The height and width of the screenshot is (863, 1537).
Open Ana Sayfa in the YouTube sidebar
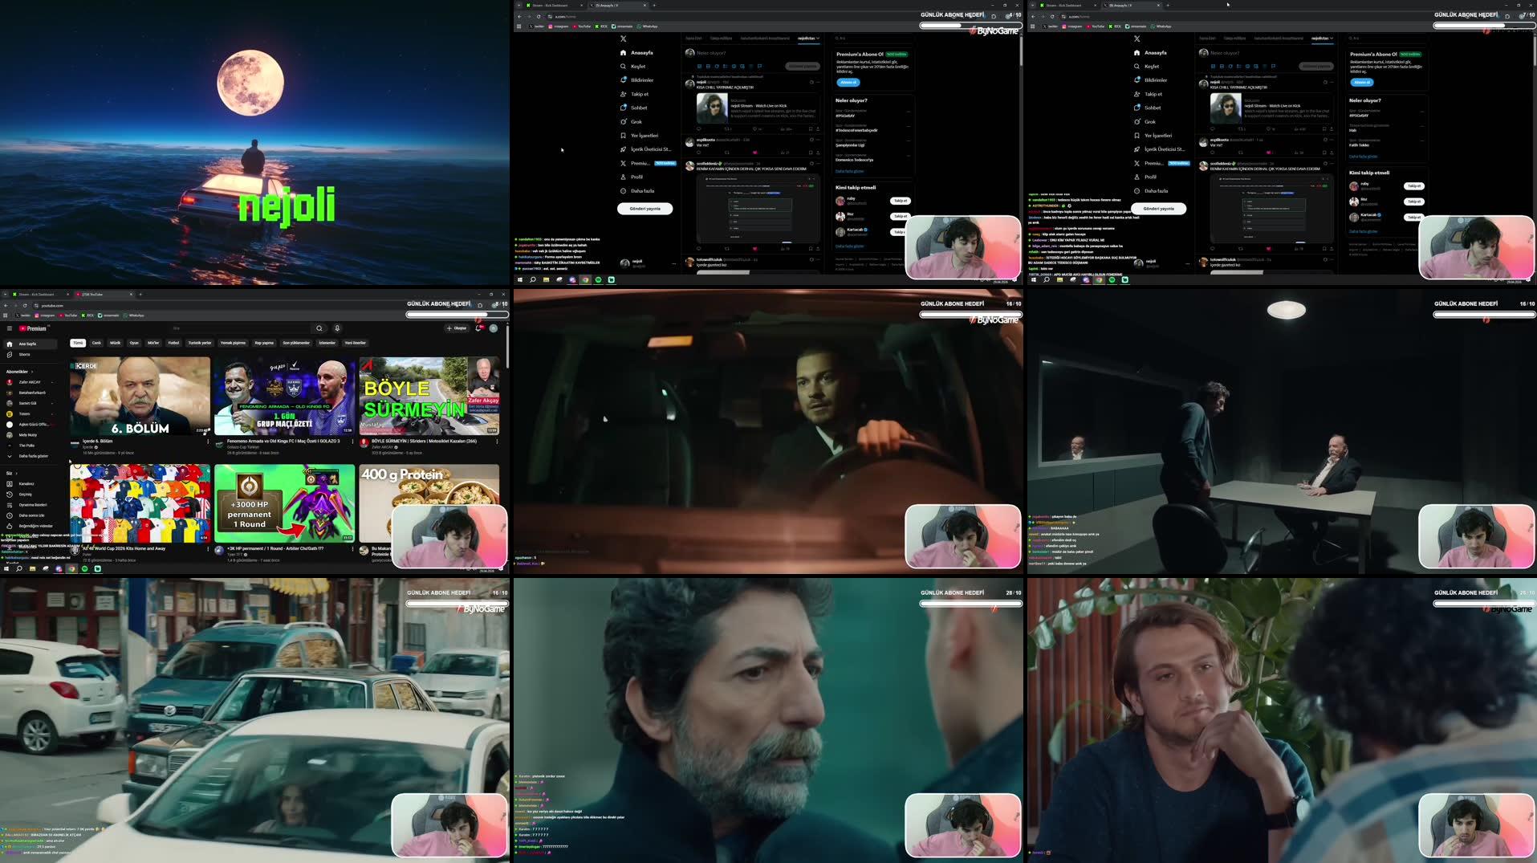click(30, 344)
